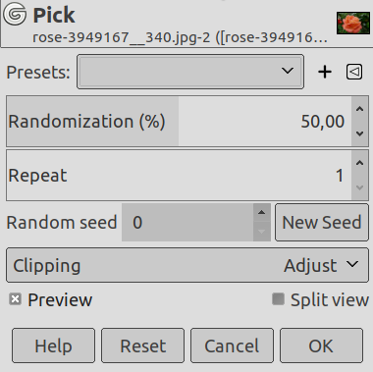Image resolution: width=373 pixels, height=372 pixels.
Task: Decrement Random seed with down arrow
Action: pyautogui.click(x=261, y=232)
